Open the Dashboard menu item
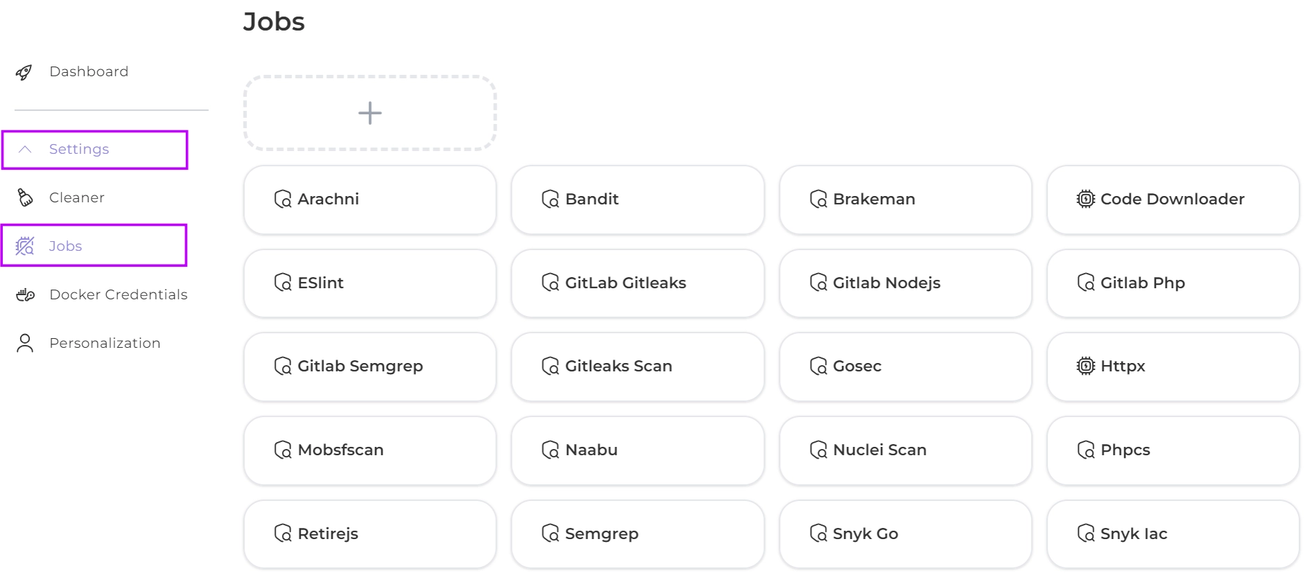This screenshot has height=573, width=1305. pos(89,72)
